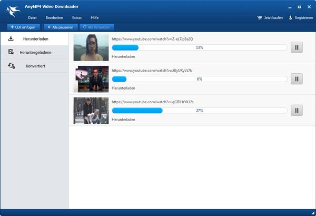Click Herunterladen status under 6% download
Viewport: 316px width, 216px height.
tap(123, 88)
